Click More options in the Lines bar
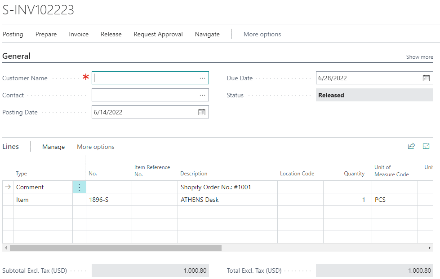 (96, 147)
